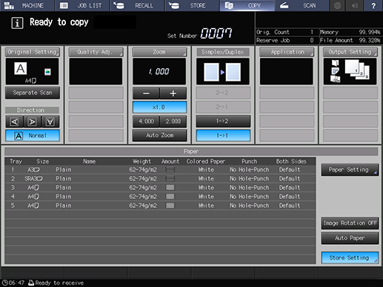
Task: Select paper tray 4 A4 row
Action: [x=160, y=197]
